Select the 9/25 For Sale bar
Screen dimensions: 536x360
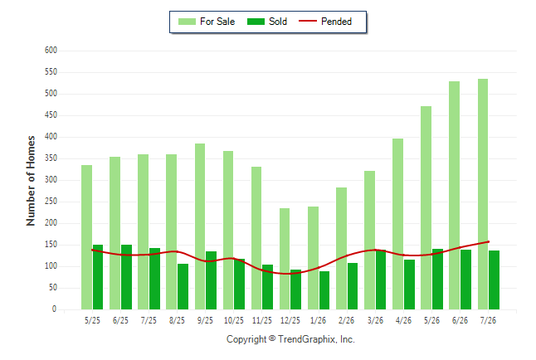pos(200,226)
